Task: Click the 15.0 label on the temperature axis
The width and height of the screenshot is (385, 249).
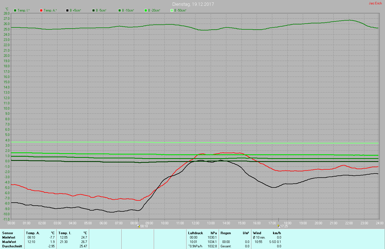Action: (7, 82)
